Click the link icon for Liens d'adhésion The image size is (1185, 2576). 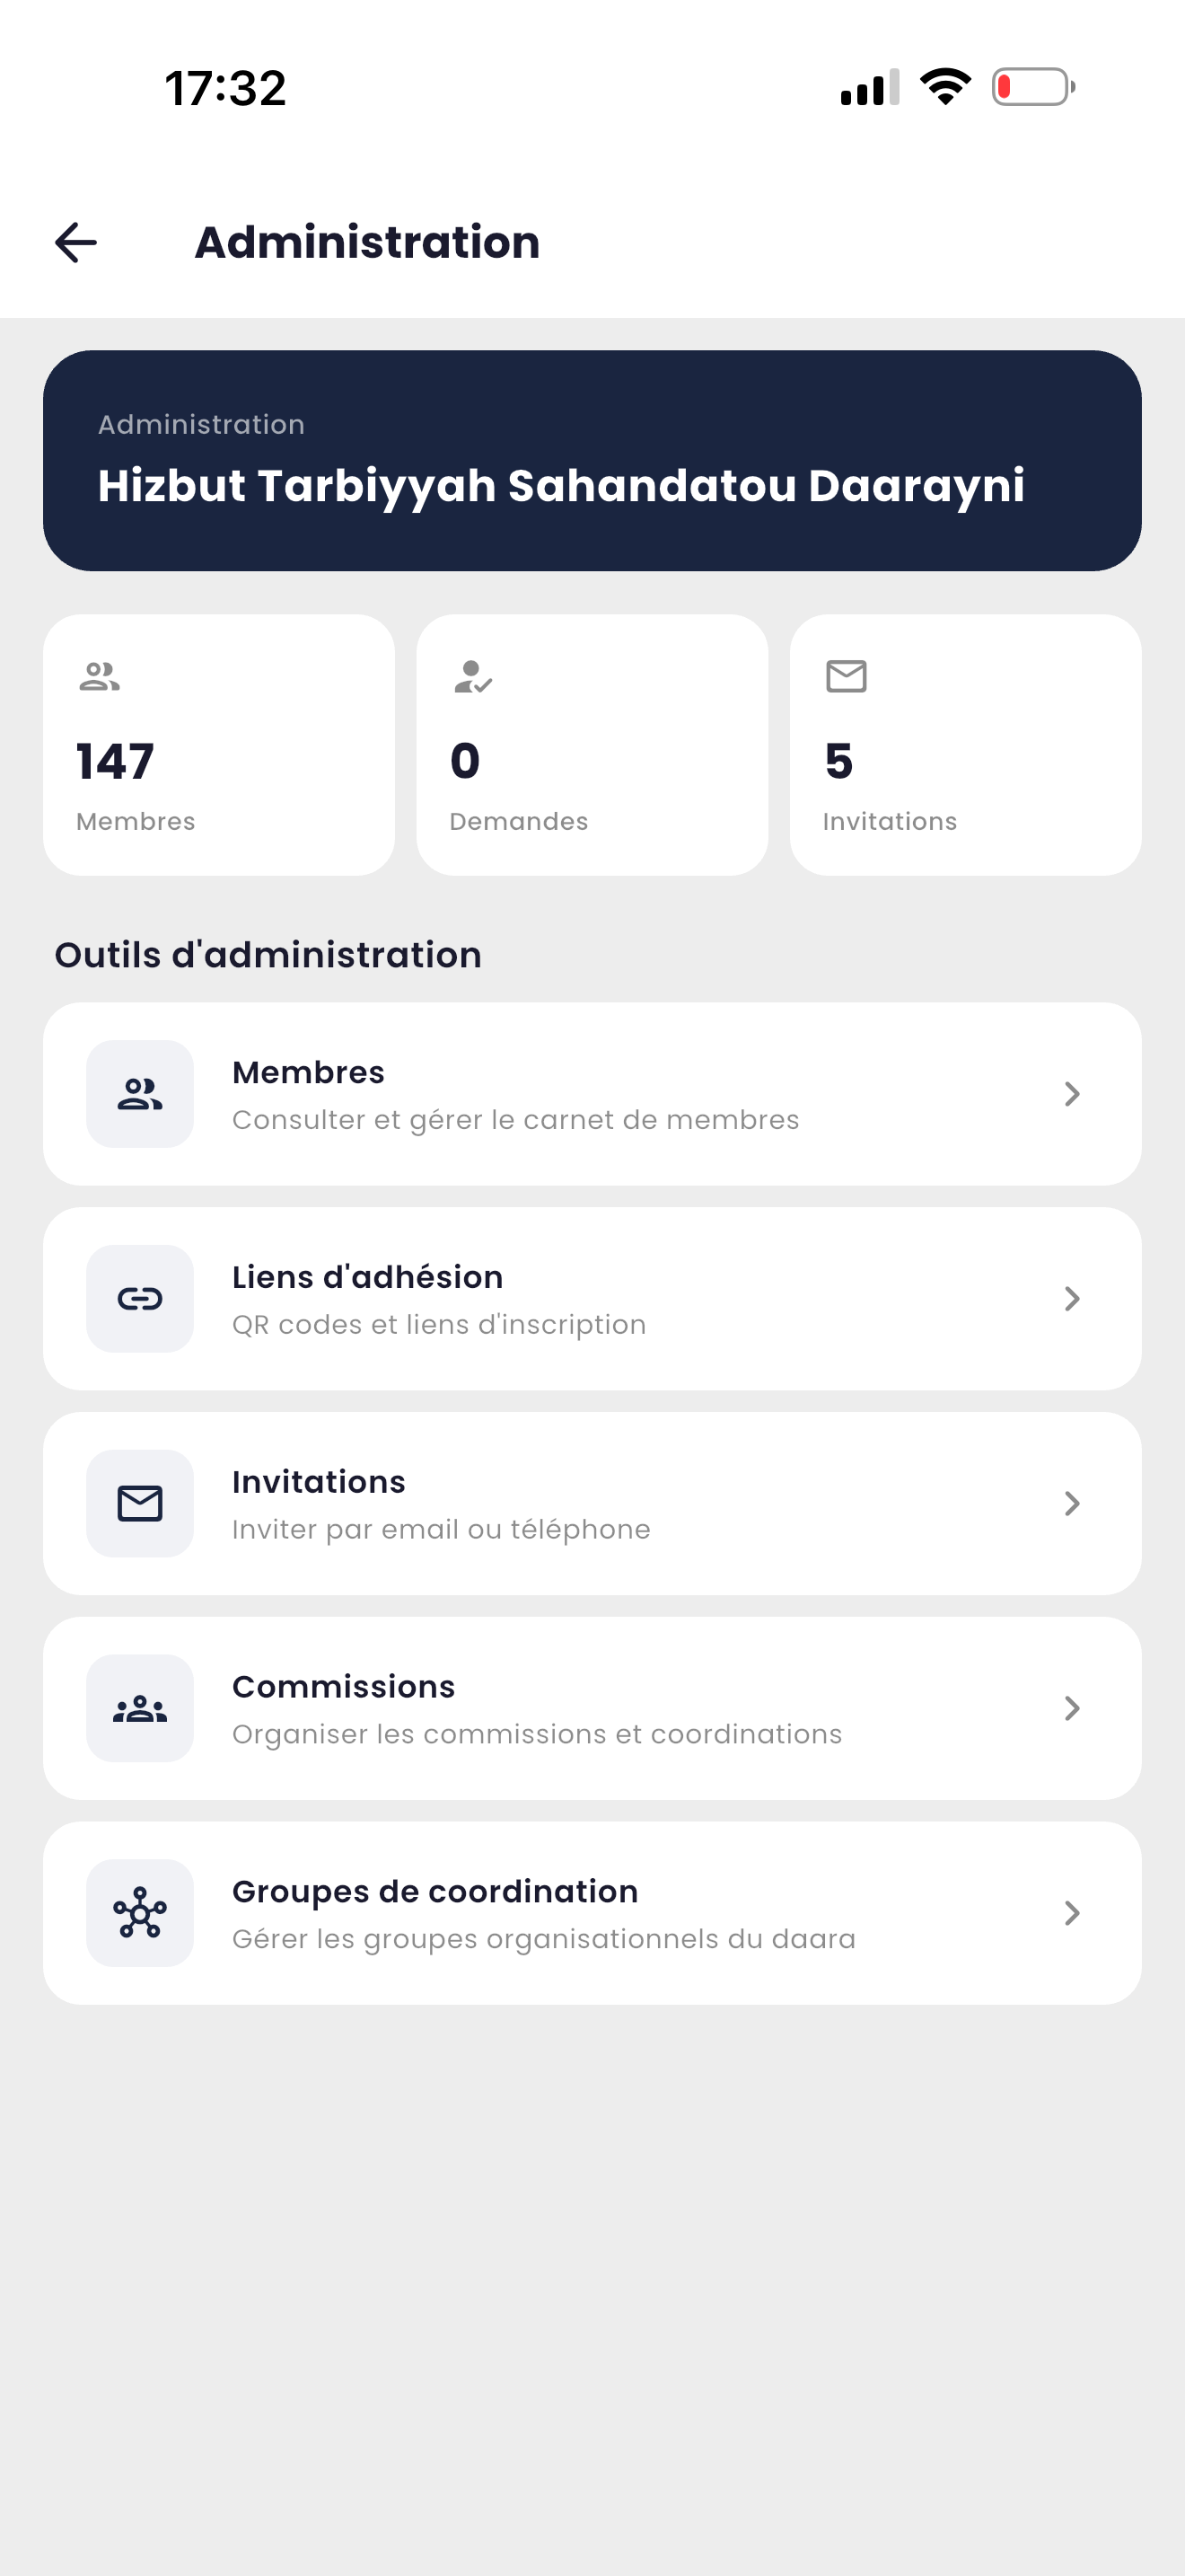[x=140, y=1299]
